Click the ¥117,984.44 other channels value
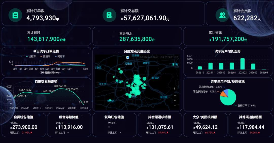 [x=251, y=127]
